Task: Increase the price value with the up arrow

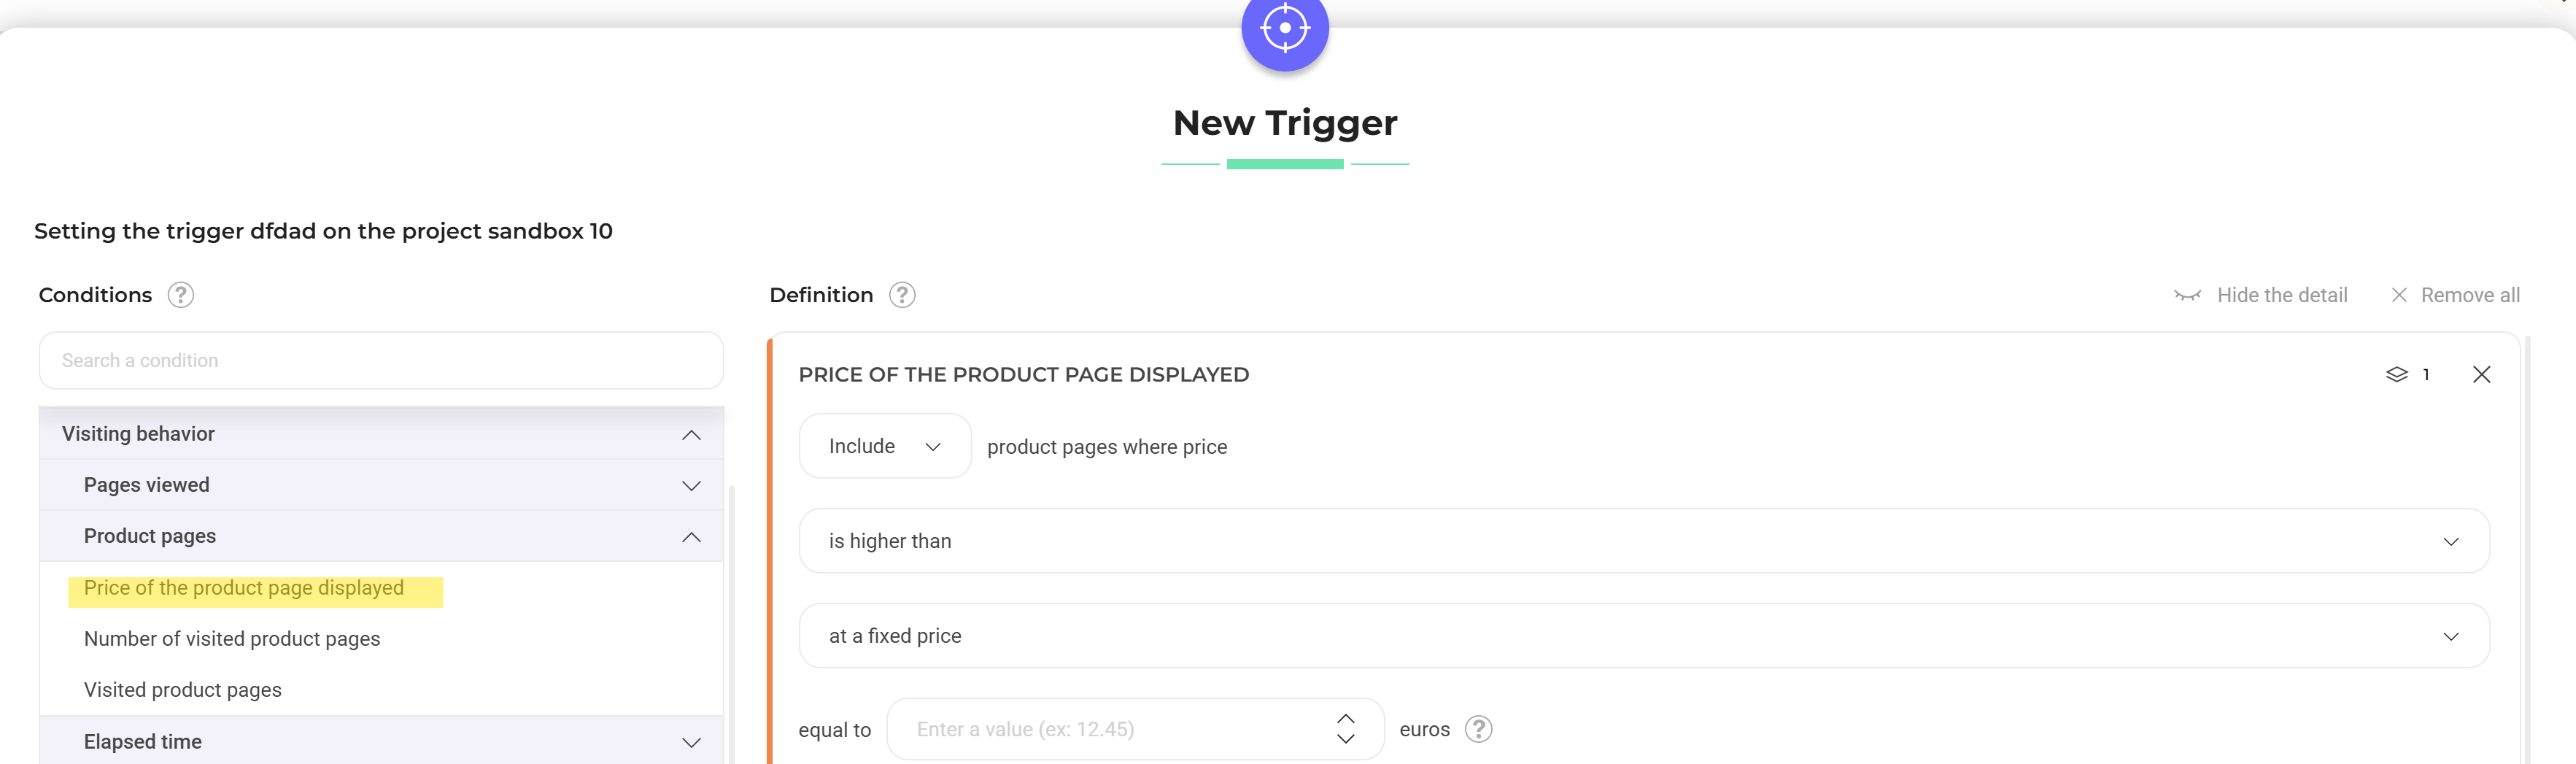Action: pyautogui.click(x=1346, y=719)
